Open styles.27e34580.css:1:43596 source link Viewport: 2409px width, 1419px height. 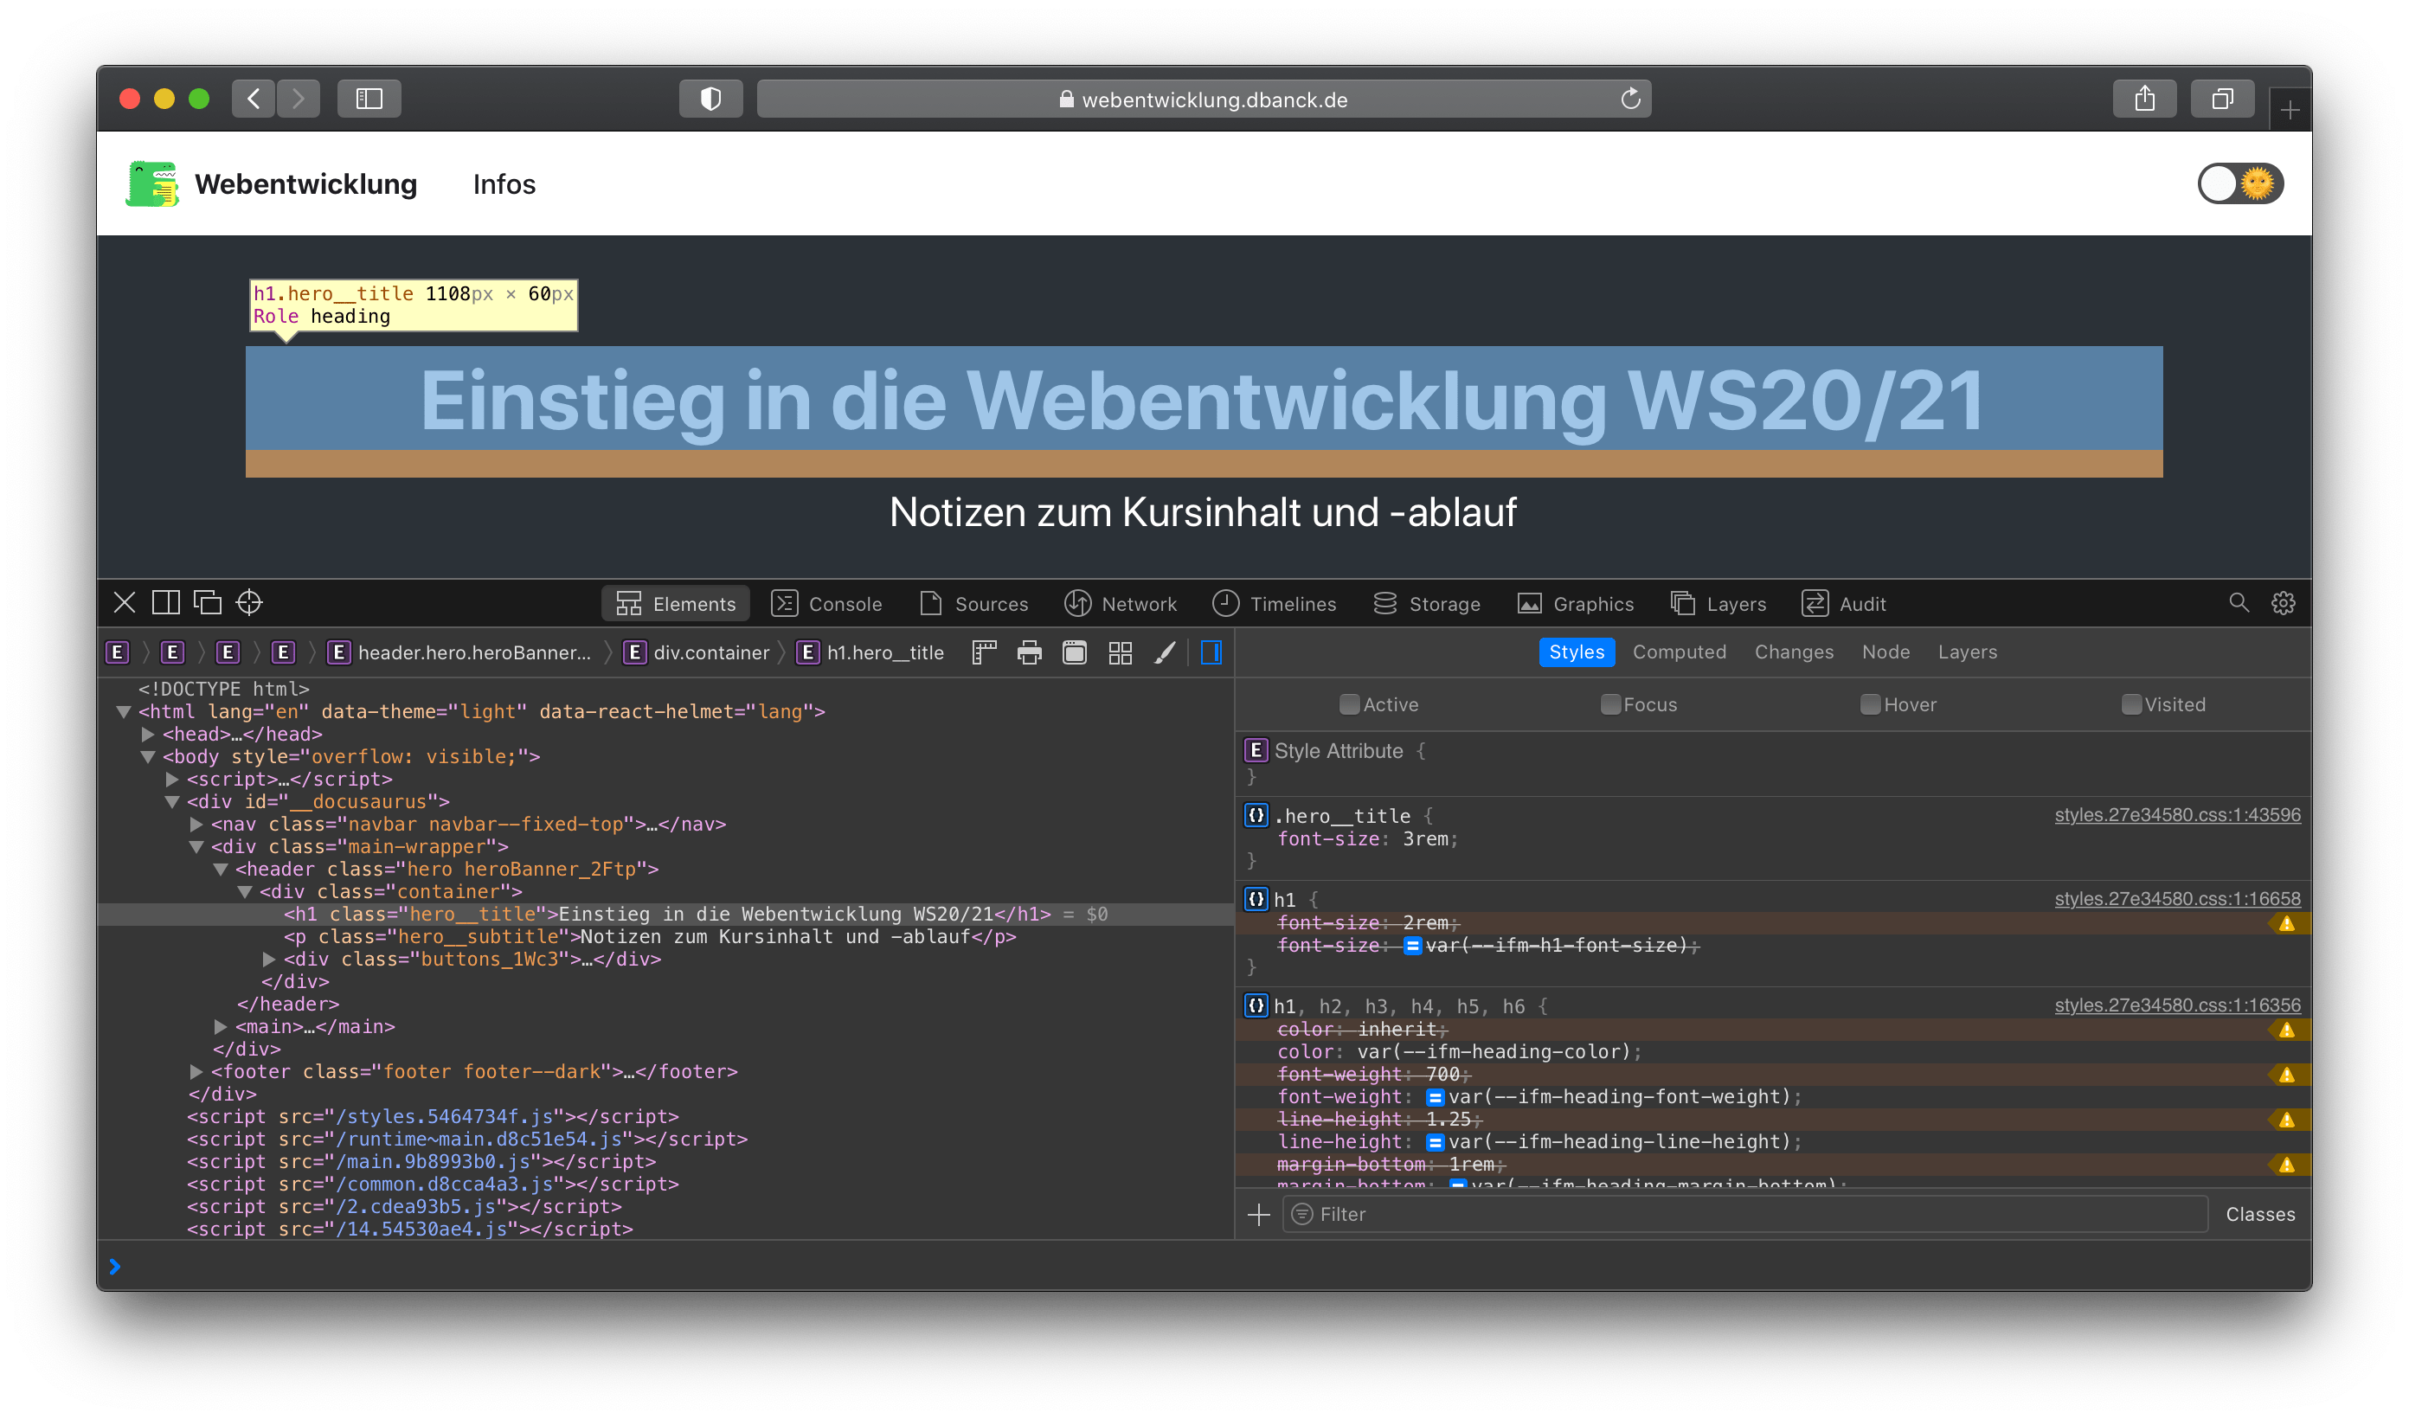coord(2177,815)
